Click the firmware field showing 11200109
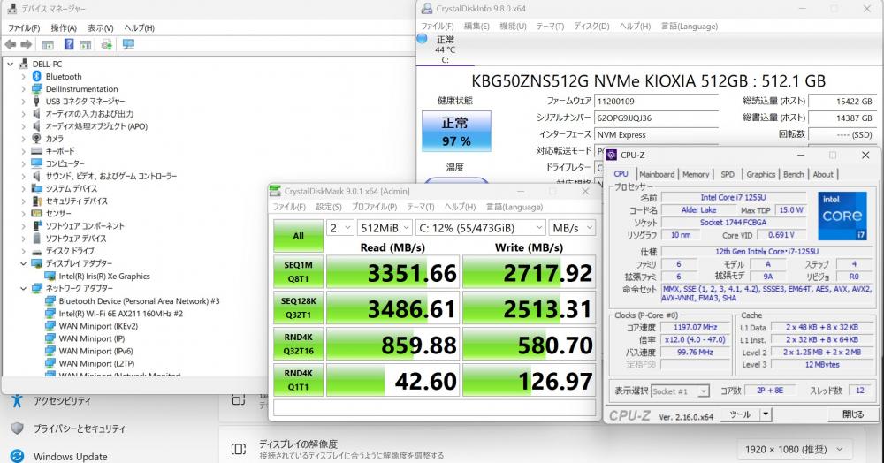 click(656, 102)
